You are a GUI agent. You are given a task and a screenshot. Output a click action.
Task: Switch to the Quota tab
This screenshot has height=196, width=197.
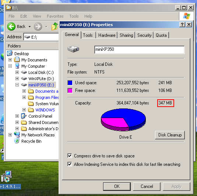point(161,35)
